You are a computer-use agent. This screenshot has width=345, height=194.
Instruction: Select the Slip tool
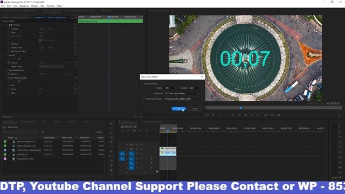[x=112, y=156]
